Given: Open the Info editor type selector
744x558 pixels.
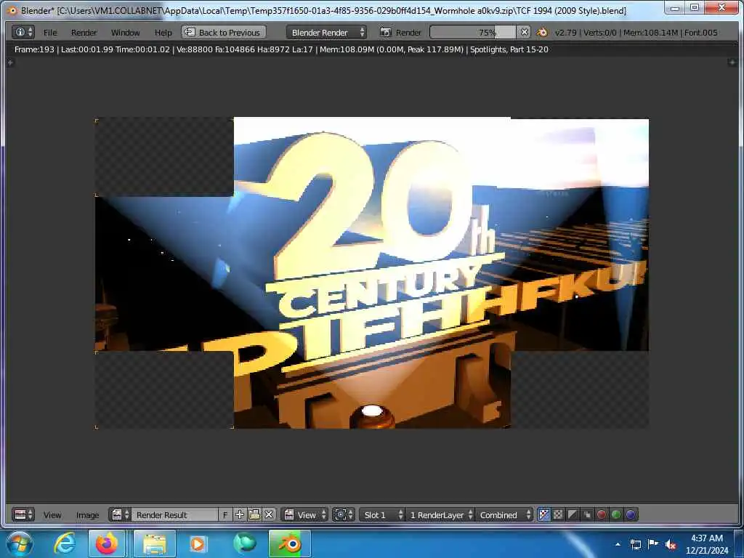Looking at the screenshot, I should 23,32.
